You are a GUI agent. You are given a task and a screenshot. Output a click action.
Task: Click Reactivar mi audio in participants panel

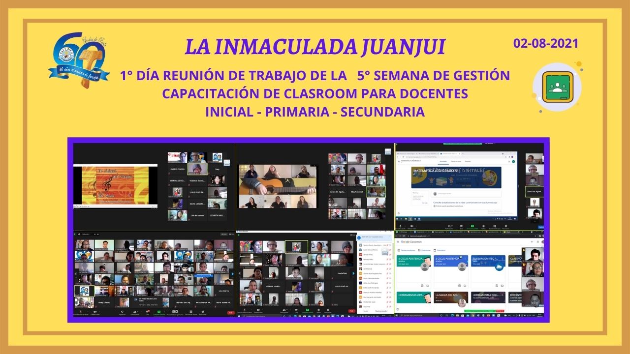click(x=381, y=311)
